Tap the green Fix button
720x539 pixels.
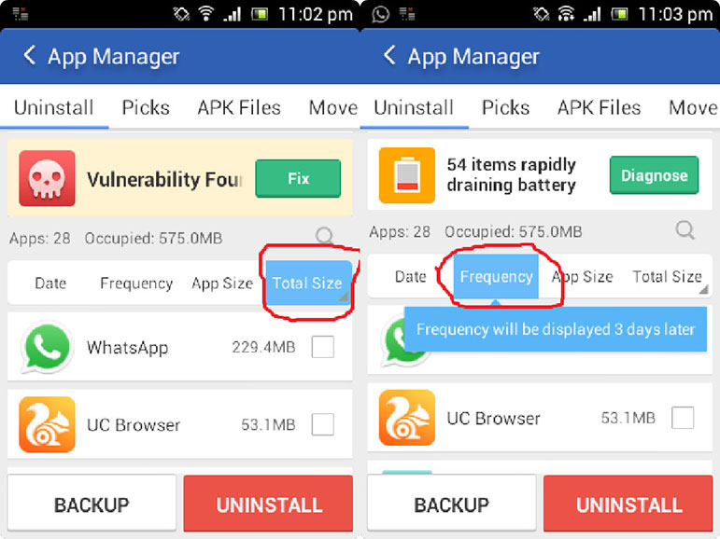point(298,178)
